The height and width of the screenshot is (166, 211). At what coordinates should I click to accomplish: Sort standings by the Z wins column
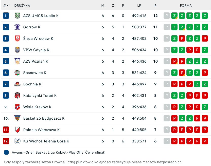(x=113, y=5)
